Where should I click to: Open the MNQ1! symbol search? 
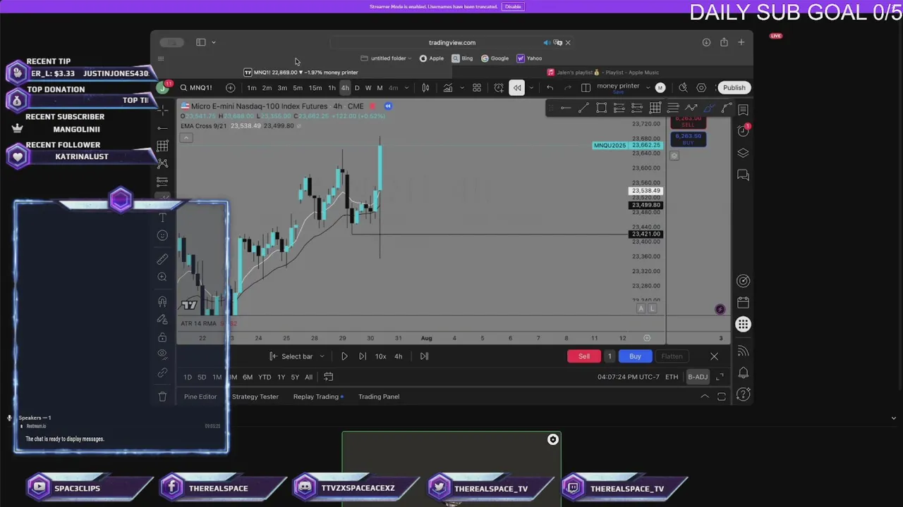pos(196,88)
